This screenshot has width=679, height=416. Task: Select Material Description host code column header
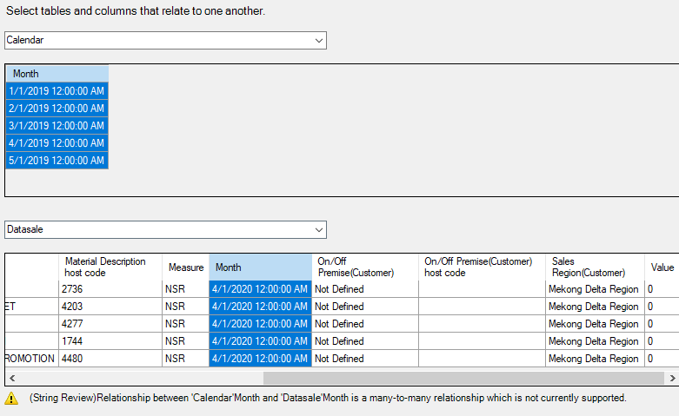(x=110, y=267)
